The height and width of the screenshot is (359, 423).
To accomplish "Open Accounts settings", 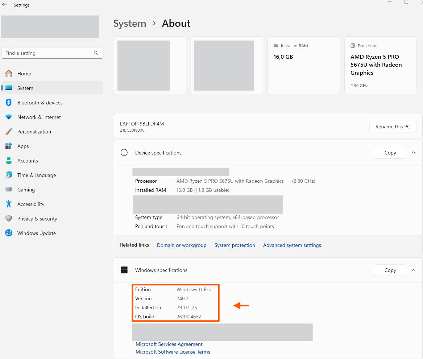I will pos(52,161).
